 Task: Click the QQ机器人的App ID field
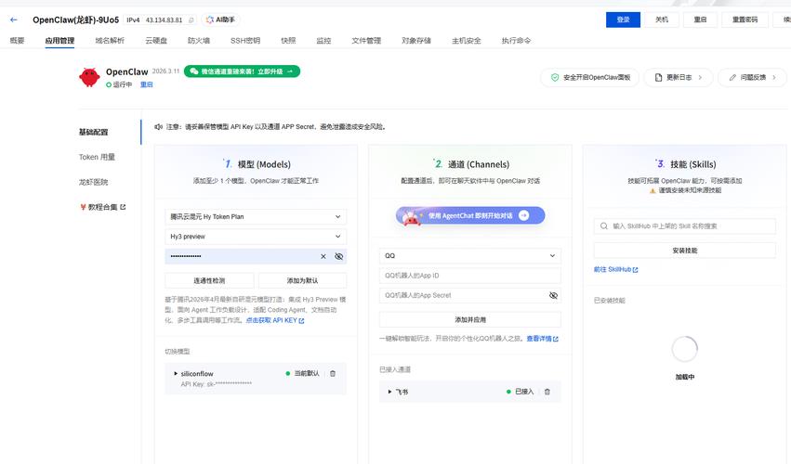tap(470, 276)
